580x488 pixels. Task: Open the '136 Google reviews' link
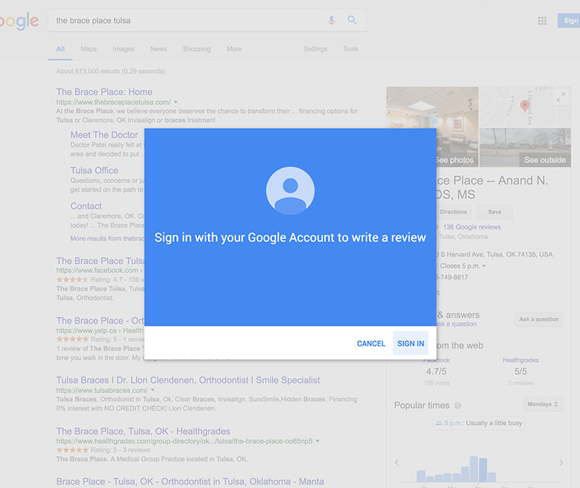472,227
